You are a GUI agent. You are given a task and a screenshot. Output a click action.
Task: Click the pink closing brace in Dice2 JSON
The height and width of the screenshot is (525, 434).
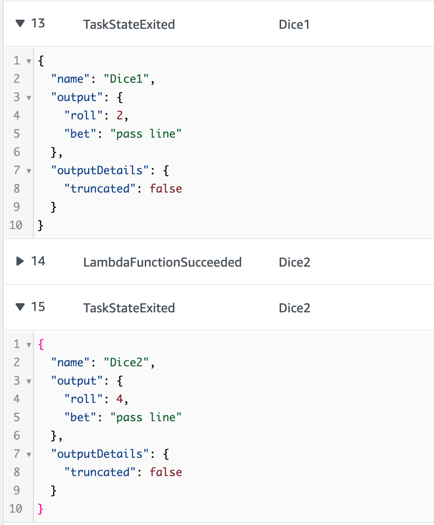pyautogui.click(x=41, y=509)
